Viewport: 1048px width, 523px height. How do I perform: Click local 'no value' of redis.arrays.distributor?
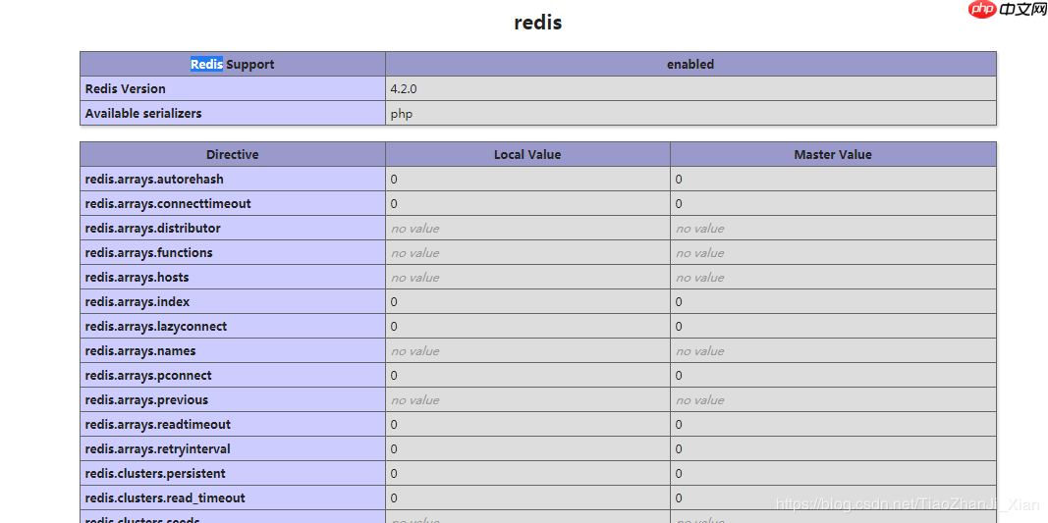coord(415,229)
